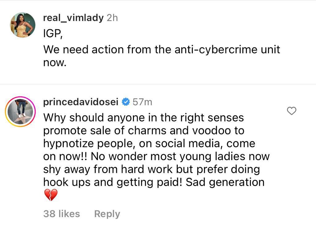Image resolution: width=316 pixels, height=226 pixels.
Task: Click the 2h timestamp on real_vimlady's comment
Action: pyautogui.click(x=112, y=18)
